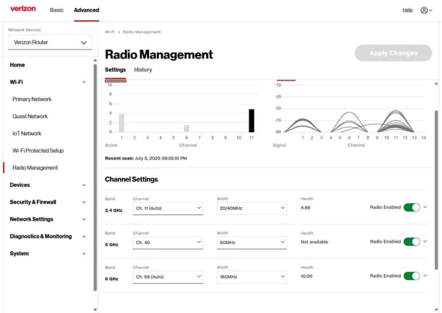Expand the 5 GHz radio details chevron
This screenshot has width=442, height=313.
pyautogui.click(x=425, y=242)
